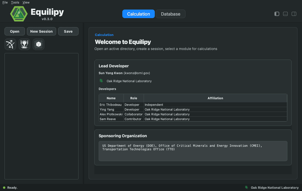Switch to the Database tab
Viewport: 302px width, 191px height.
[x=171, y=14]
